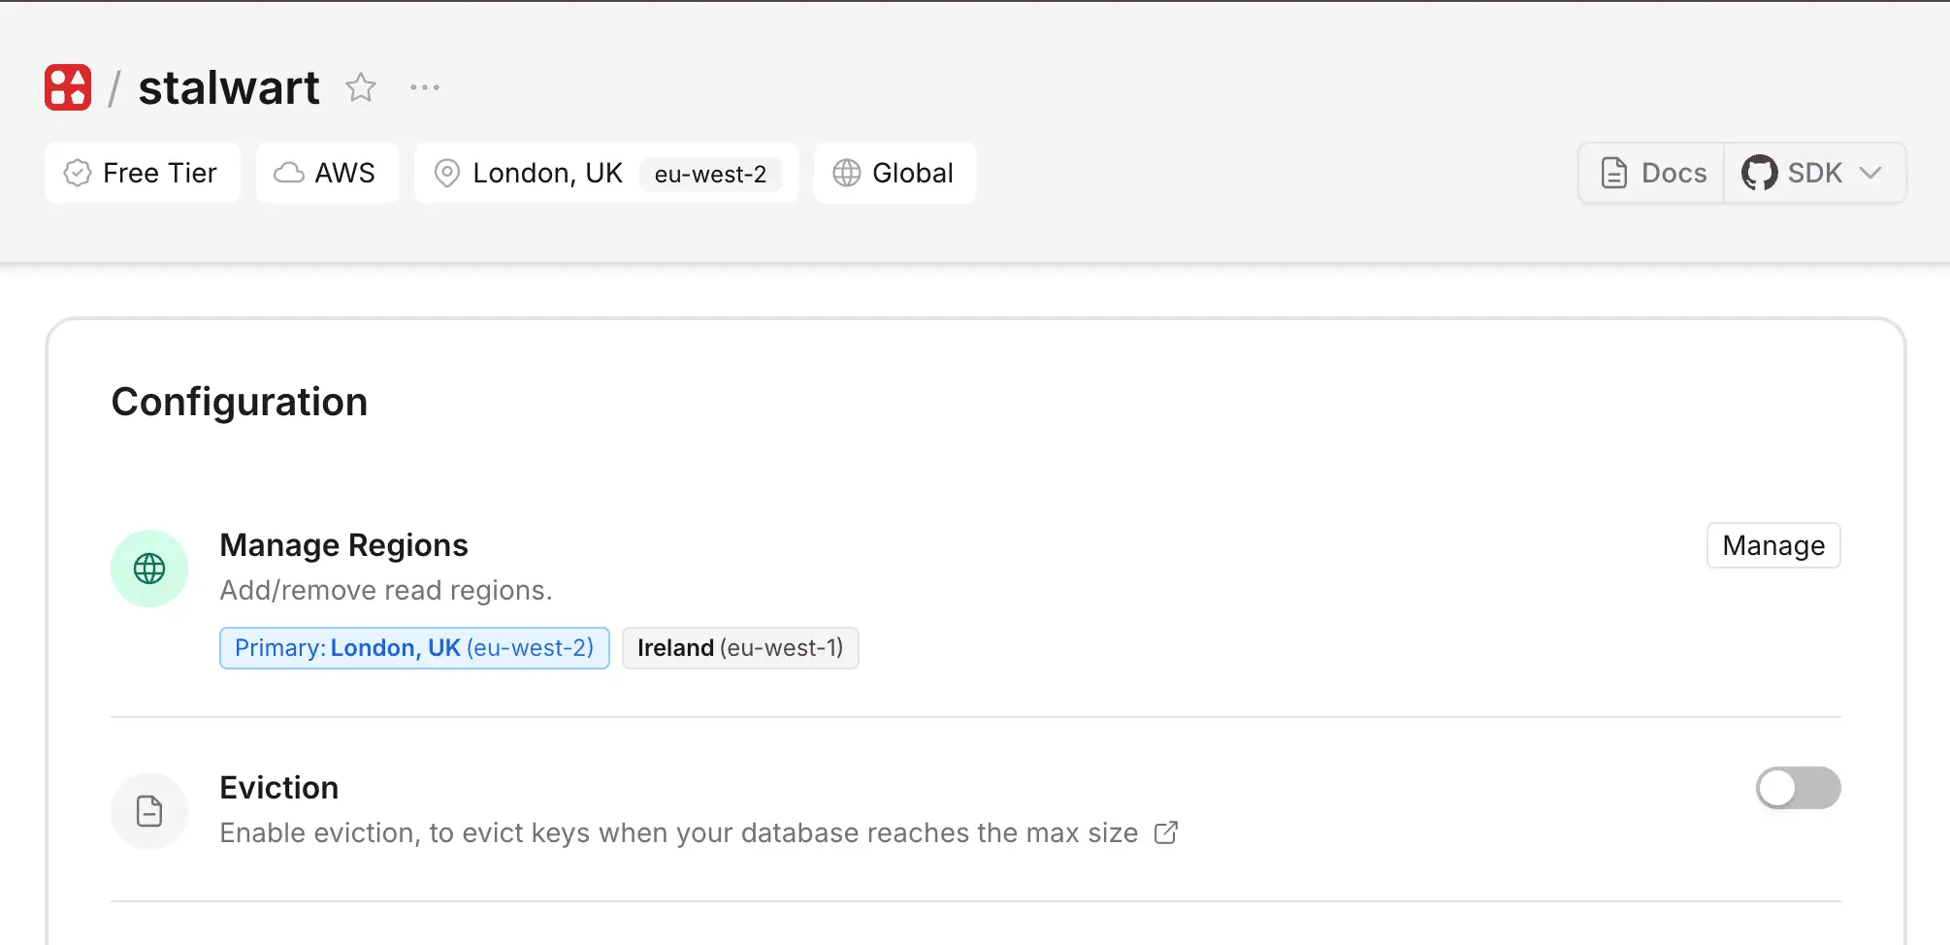Enable the Eviction toggle
1950x945 pixels.
pos(1797,788)
